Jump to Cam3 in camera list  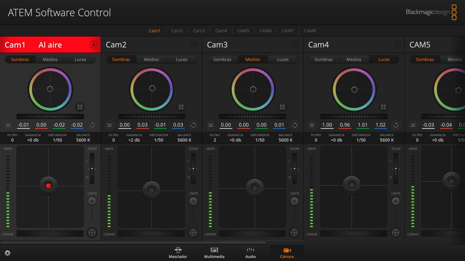coord(199,31)
